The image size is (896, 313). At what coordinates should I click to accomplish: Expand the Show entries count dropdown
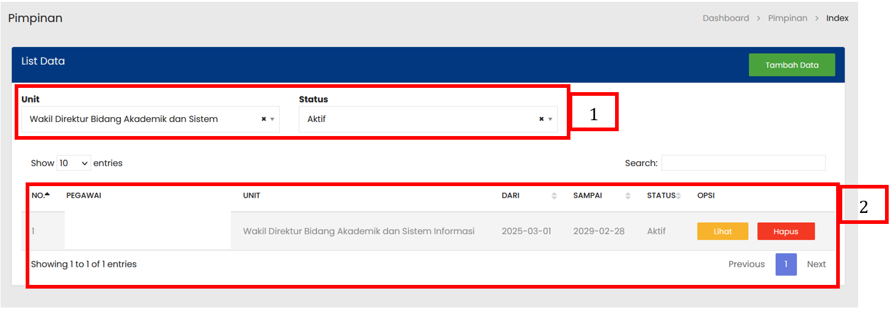click(x=73, y=164)
